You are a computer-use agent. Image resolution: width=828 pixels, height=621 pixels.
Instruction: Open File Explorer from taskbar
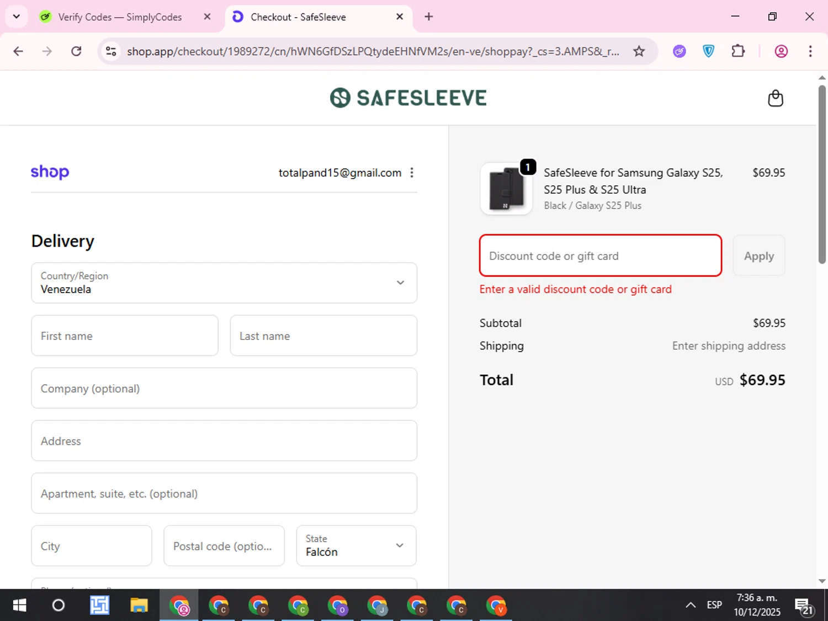click(x=139, y=606)
